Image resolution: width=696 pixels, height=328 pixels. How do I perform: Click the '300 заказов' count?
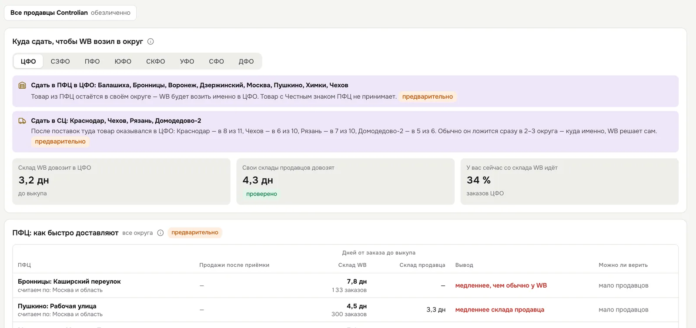point(349,314)
